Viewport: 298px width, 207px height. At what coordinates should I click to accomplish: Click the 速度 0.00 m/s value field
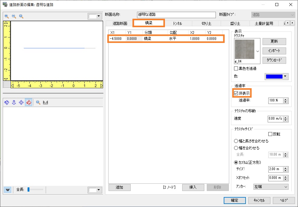pyautogui.click(x=276, y=118)
